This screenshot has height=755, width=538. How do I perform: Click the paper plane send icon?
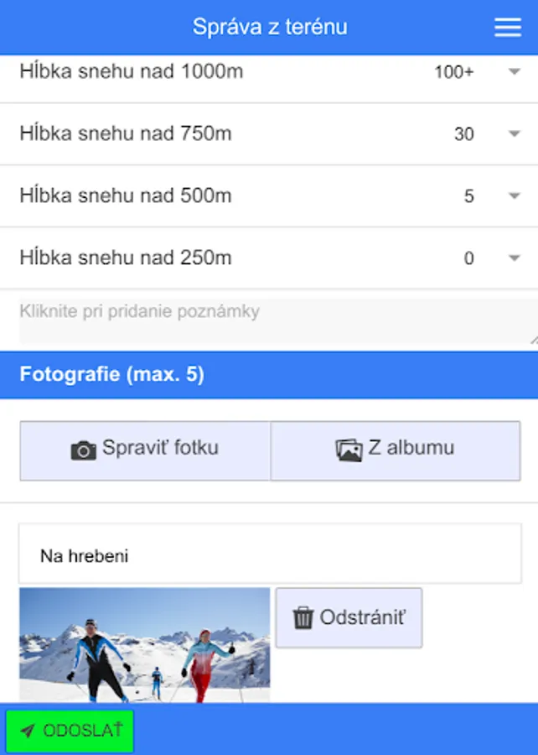pyautogui.click(x=28, y=732)
